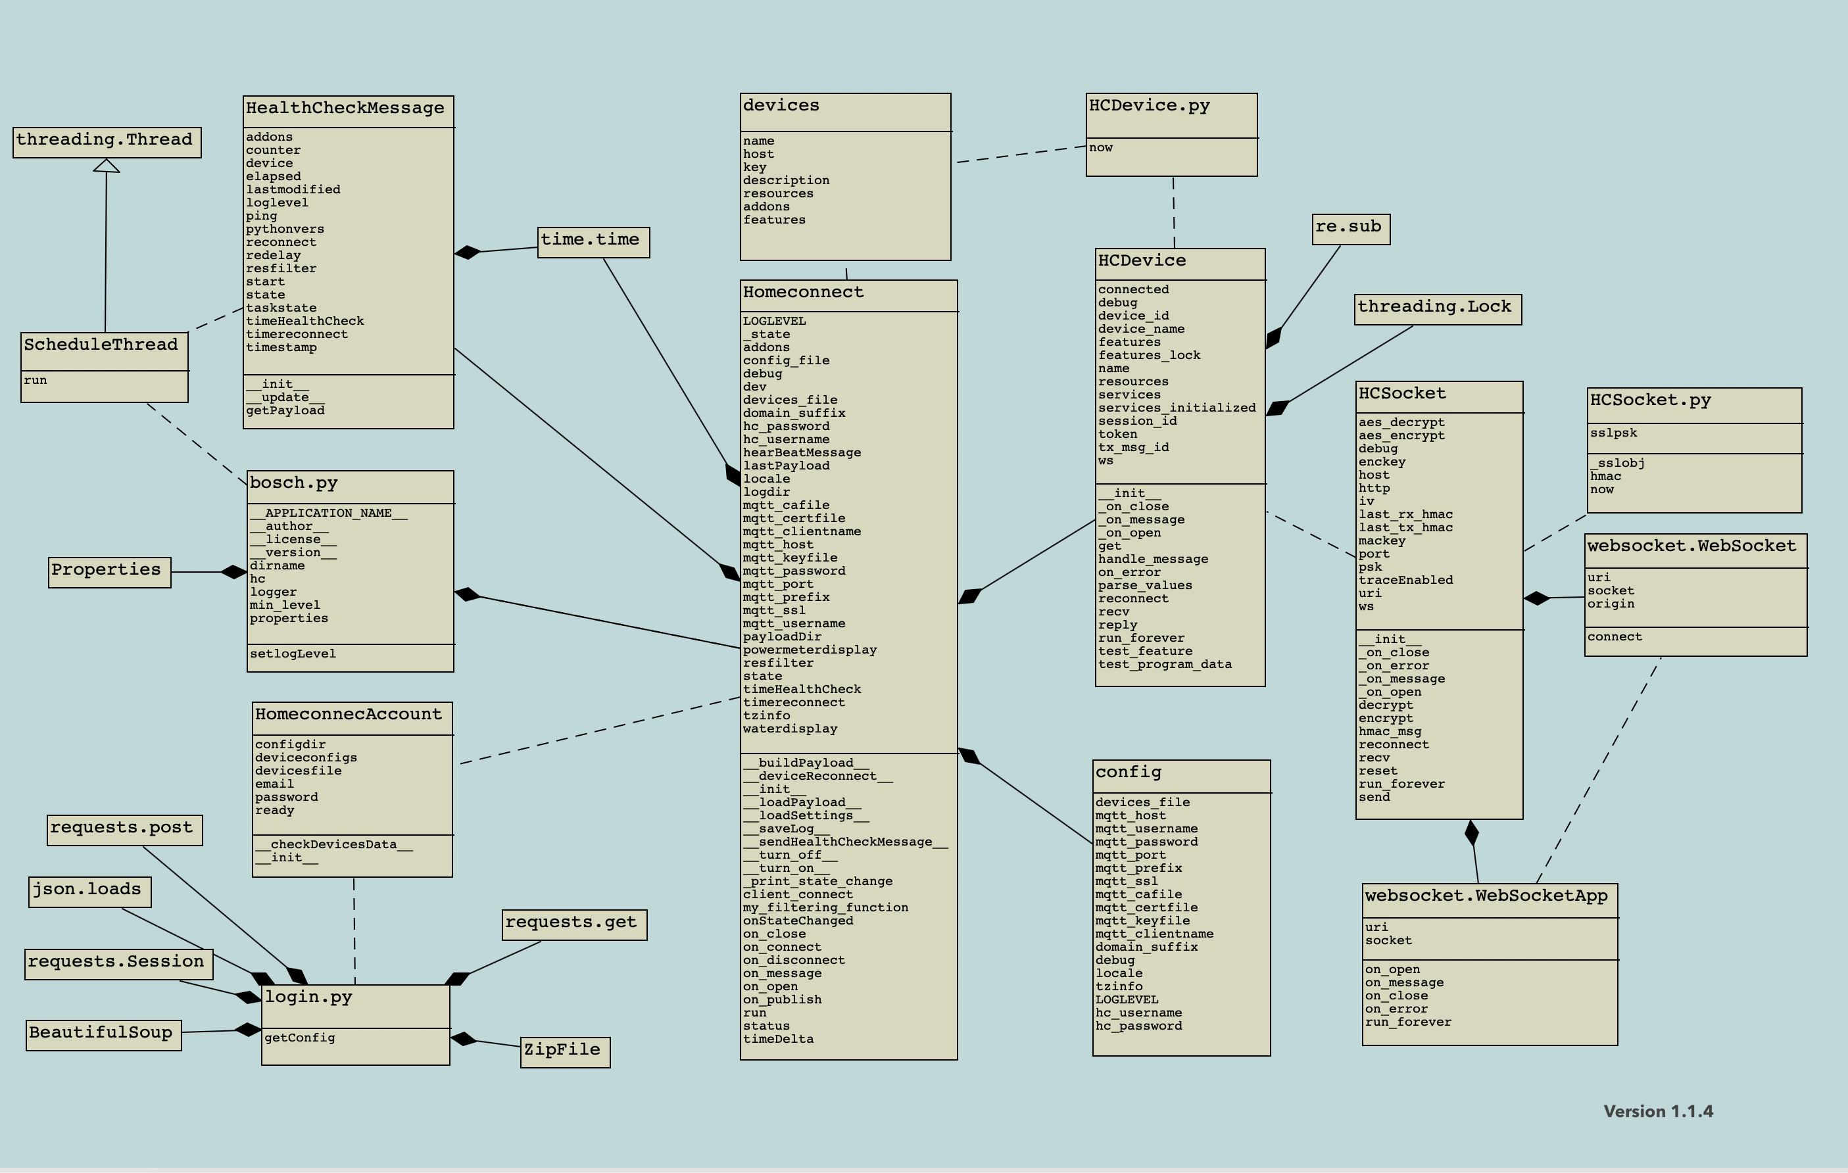This screenshot has height=1173, width=1848.
Task: Click hmac_msg method in HCSocket
Action: 1390,731
